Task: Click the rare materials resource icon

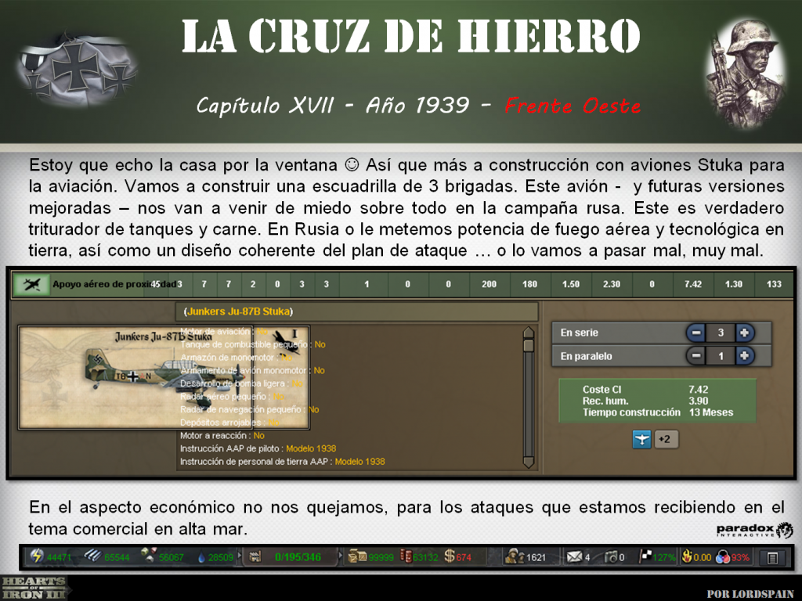Action: pyautogui.click(x=148, y=556)
